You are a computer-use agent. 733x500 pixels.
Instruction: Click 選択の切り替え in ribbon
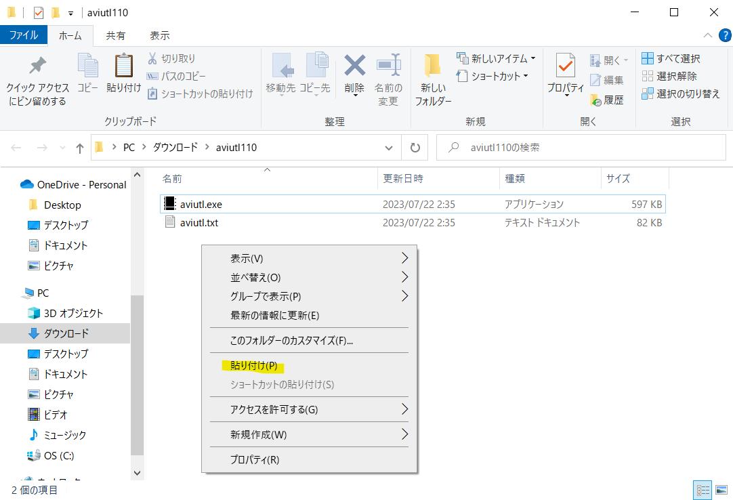click(681, 94)
